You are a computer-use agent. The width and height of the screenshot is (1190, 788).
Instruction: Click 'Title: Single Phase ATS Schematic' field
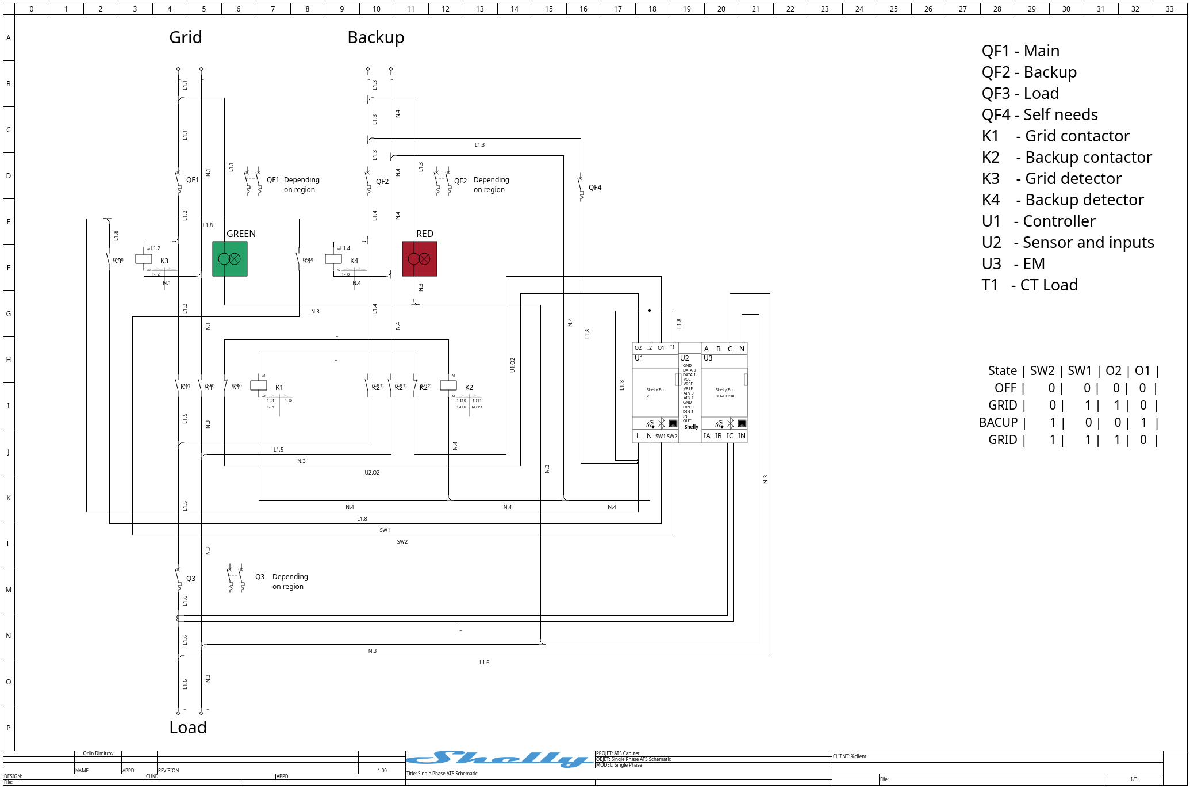(442, 774)
